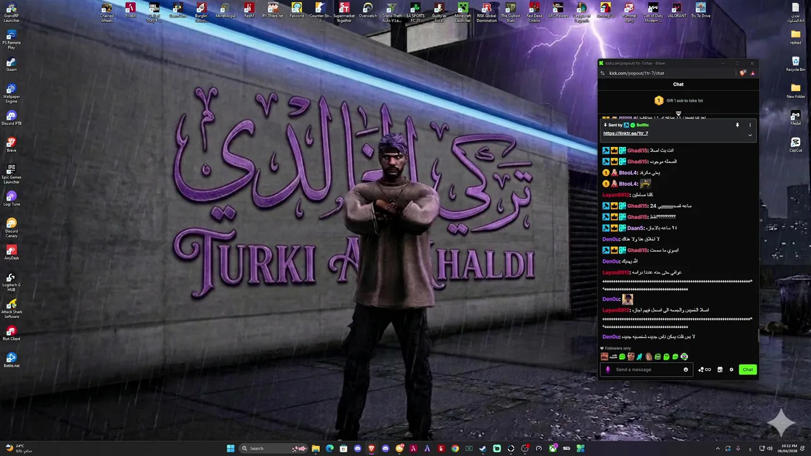811x456 pixels.
Task: Open the Brave desktop shortcut
Action: (11, 144)
